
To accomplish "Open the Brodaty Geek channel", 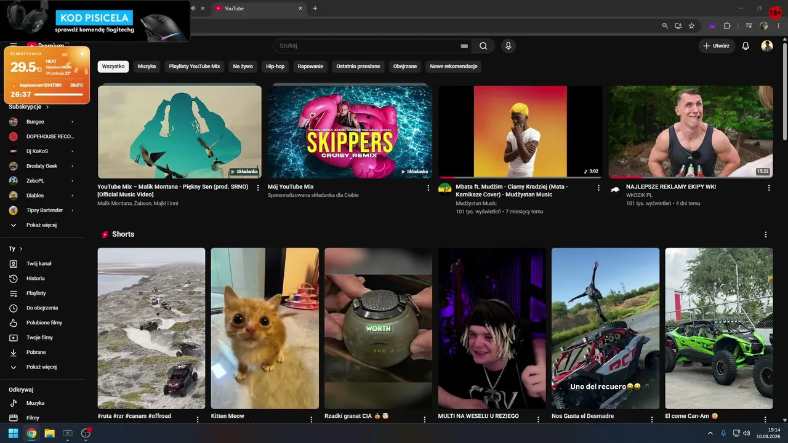I will (x=43, y=166).
